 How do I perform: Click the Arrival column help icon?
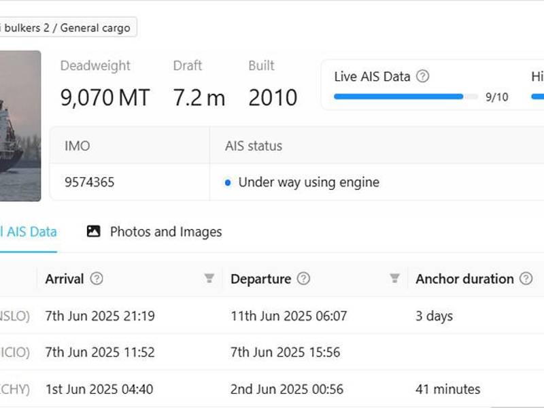click(97, 279)
